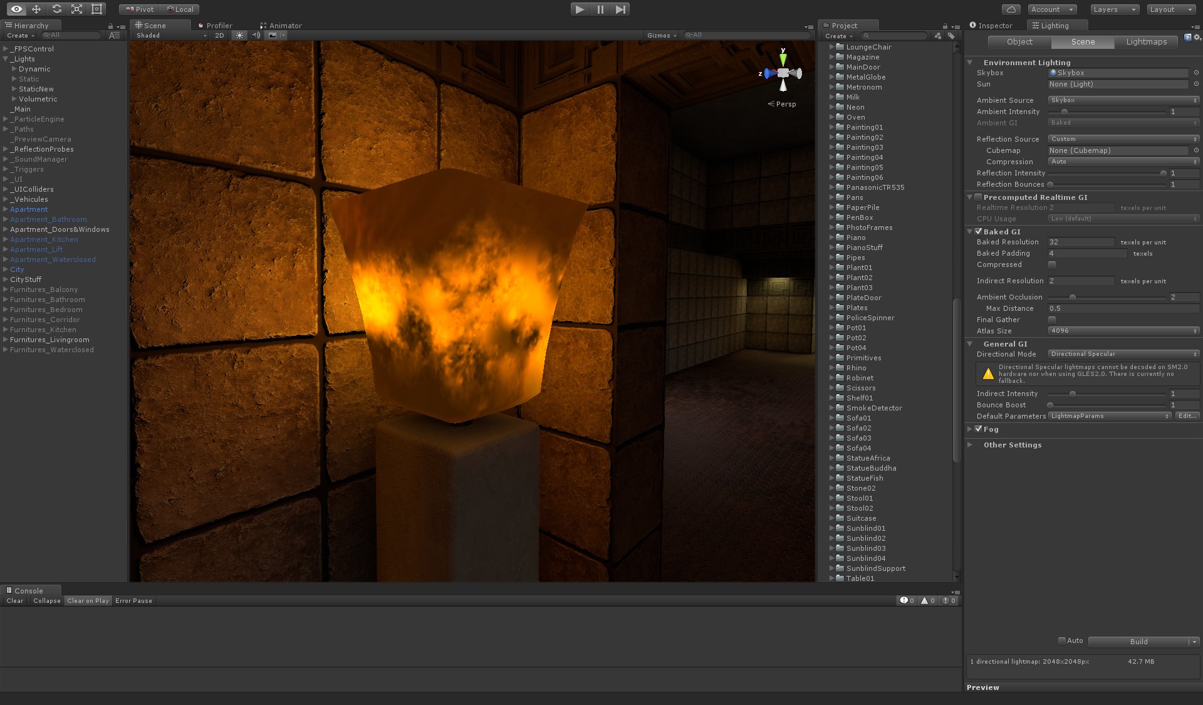1203x705 pixels.
Task: Enable the Compressed checkbox
Action: (x=1052, y=264)
